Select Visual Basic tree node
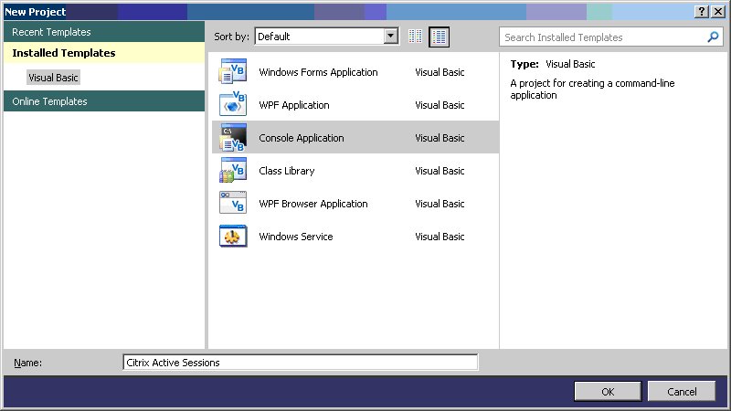This screenshot has width=731, height=411. coord(53,78)
